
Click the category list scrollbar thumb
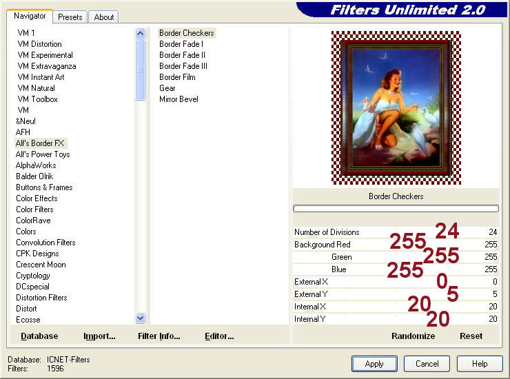[140, 70]
